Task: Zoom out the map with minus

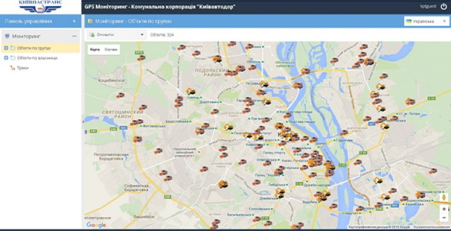Action: [x=444, y=218]
